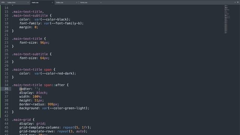
Task: Click the '.main-grid {' selector
Action: point(23,120)
